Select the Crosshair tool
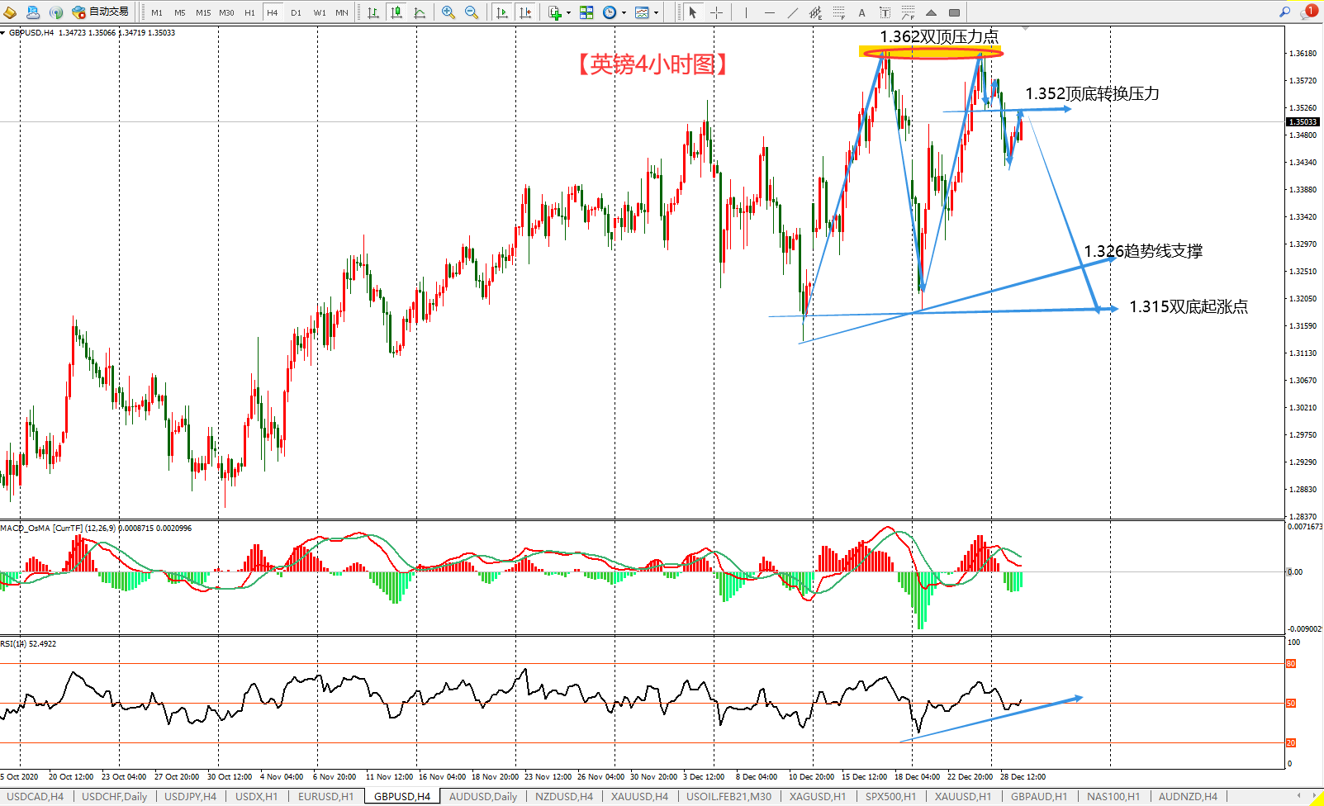This screenshot has width=1324, height=806. pos(716,12)
